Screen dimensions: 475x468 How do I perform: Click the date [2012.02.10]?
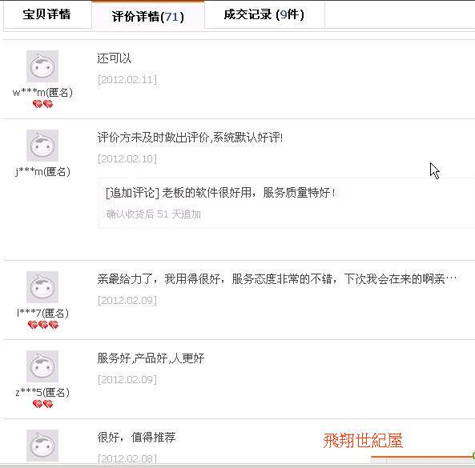point(127,159)
